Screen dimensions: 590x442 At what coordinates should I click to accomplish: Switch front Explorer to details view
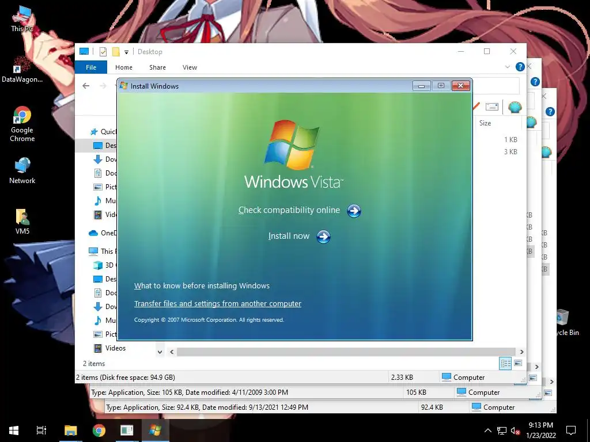[505, 363]
